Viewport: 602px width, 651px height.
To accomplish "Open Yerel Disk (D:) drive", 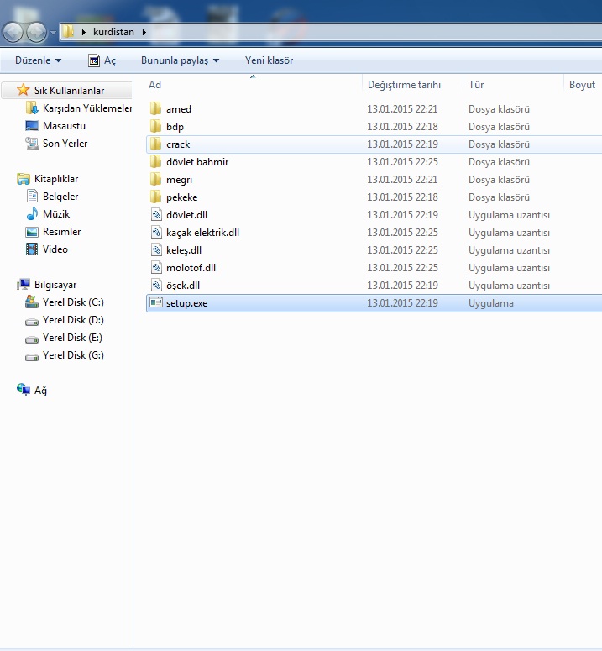I will tap(65, 320).
